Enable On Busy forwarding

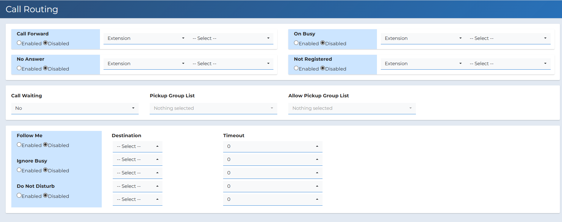coord(296,43)
